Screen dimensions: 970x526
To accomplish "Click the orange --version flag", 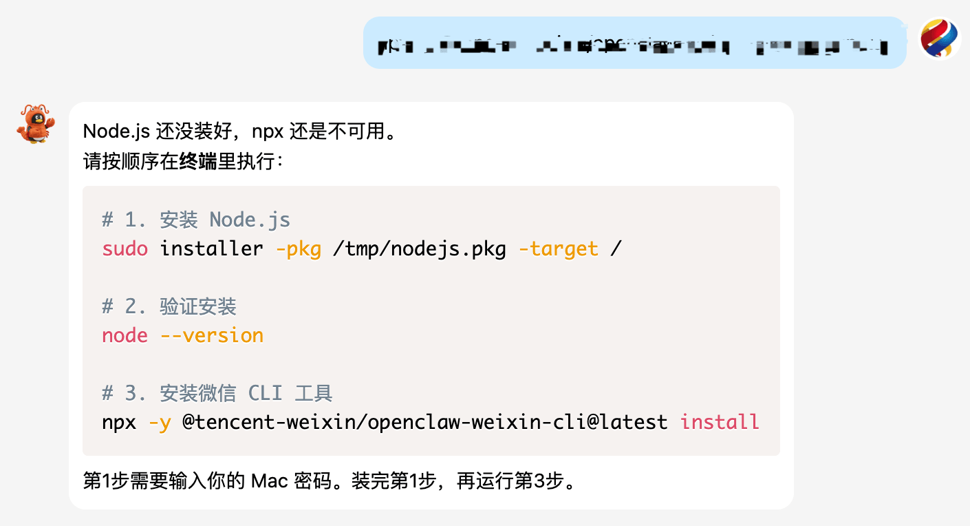I will [x=211, y=335].
